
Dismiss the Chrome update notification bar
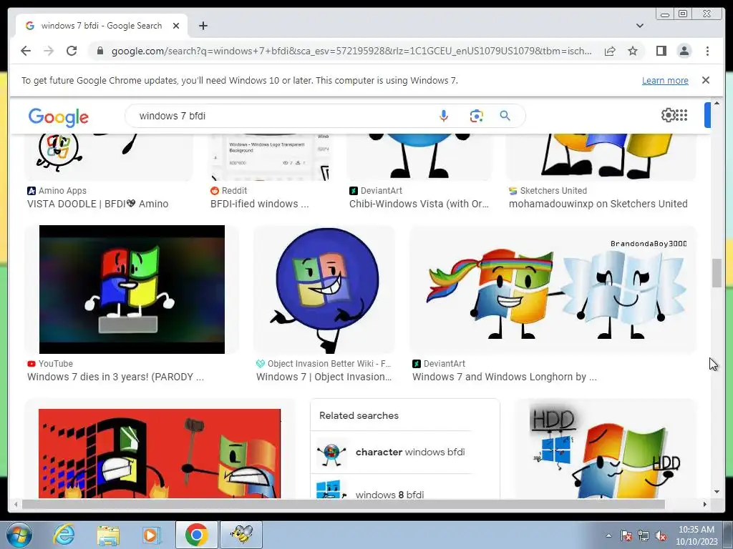click(x=706, y=80)
